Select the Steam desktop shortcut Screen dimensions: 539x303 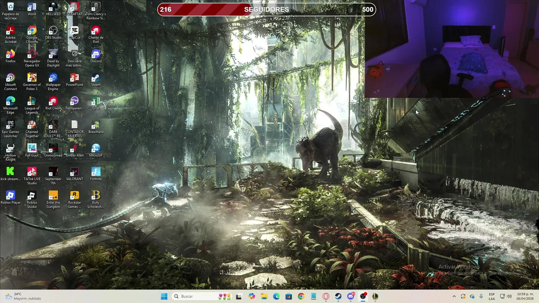pyautogui.click(x=96, y=80)
